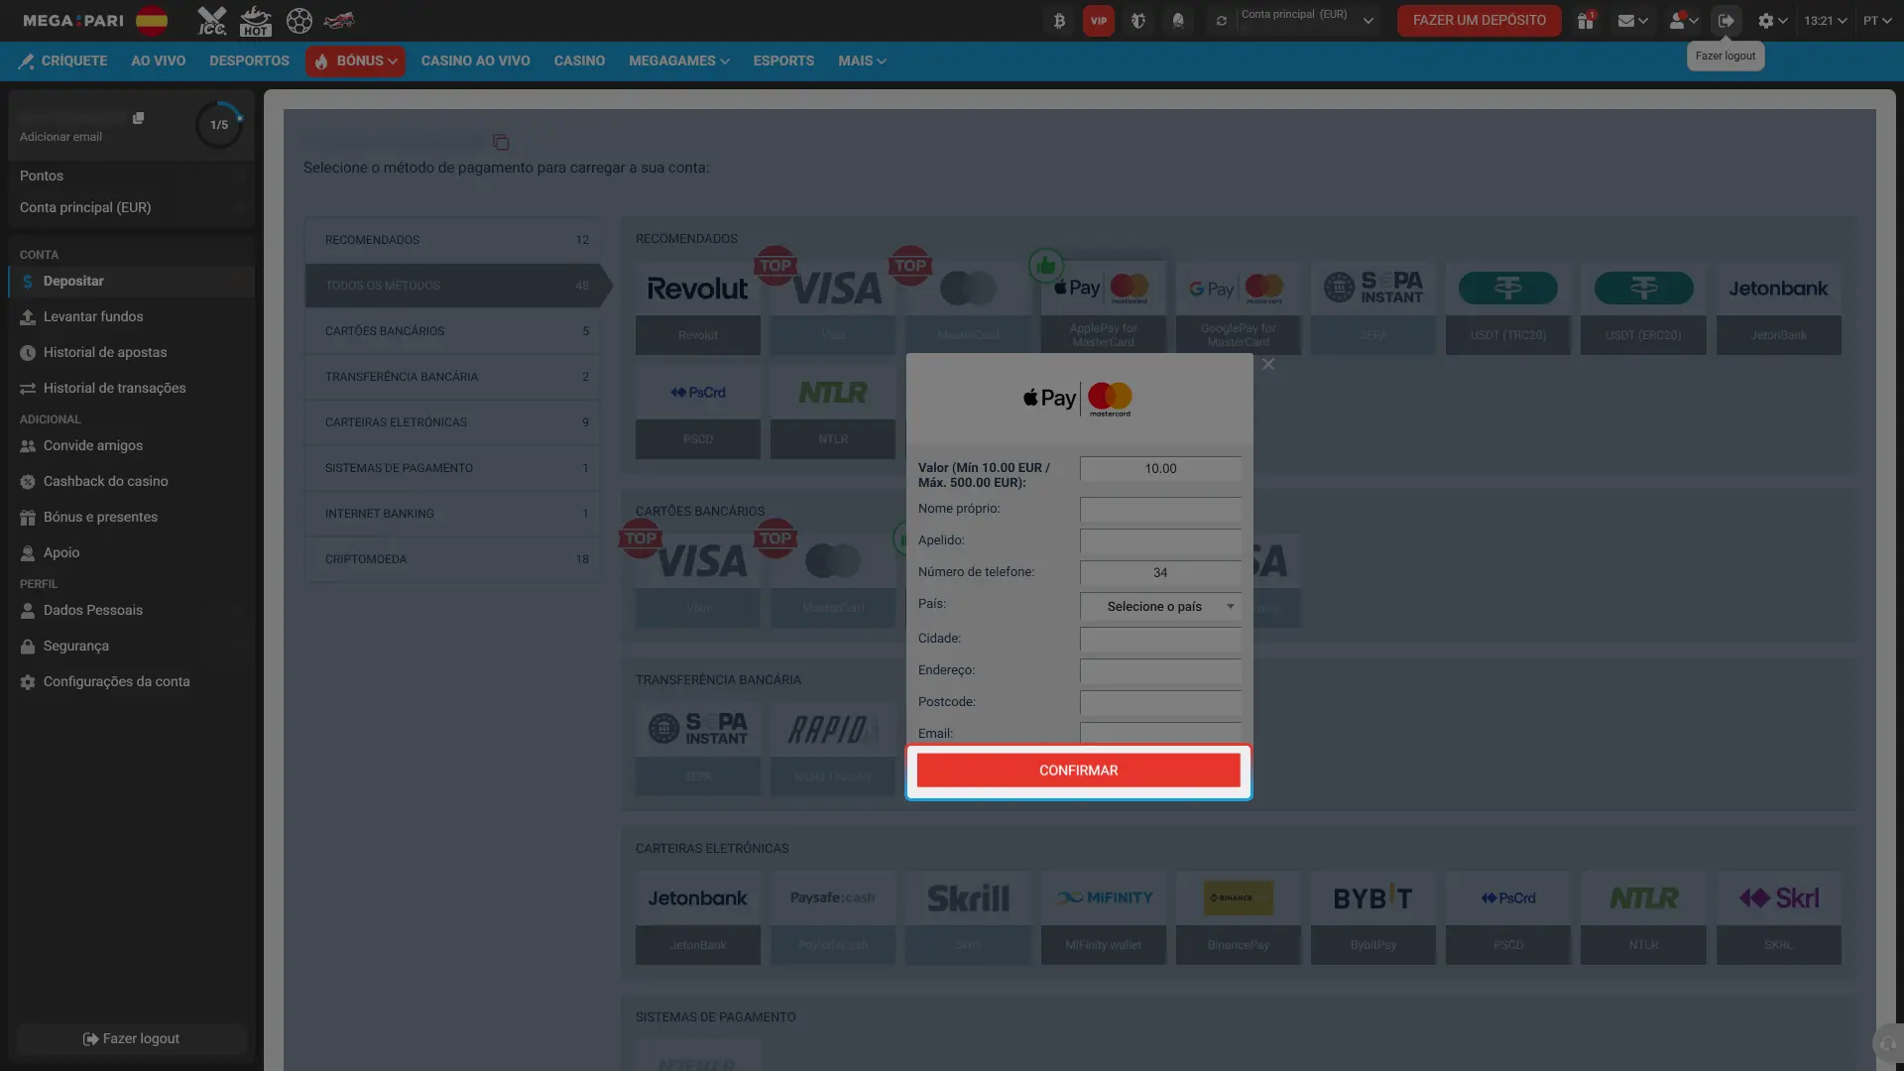This screenshot has height=1071, width=1904.
Task: Choose USDT (TRC20) payment method
Action: (1507, 308)
